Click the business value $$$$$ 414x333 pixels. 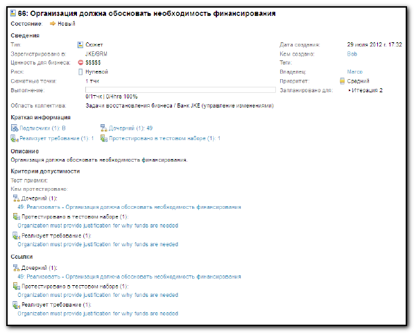(93, 62)
